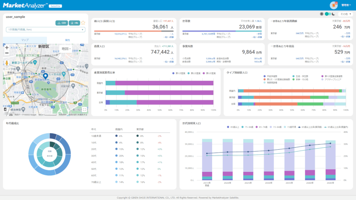Click the user_sample title
Screen dimensions: 356x200
pyautogui.click(x=15, y=17)
